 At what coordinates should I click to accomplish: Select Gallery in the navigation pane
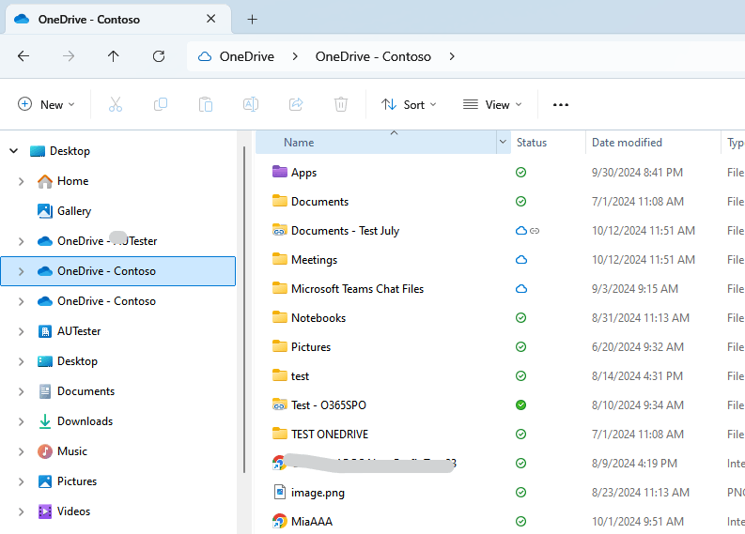pos(74,211)
